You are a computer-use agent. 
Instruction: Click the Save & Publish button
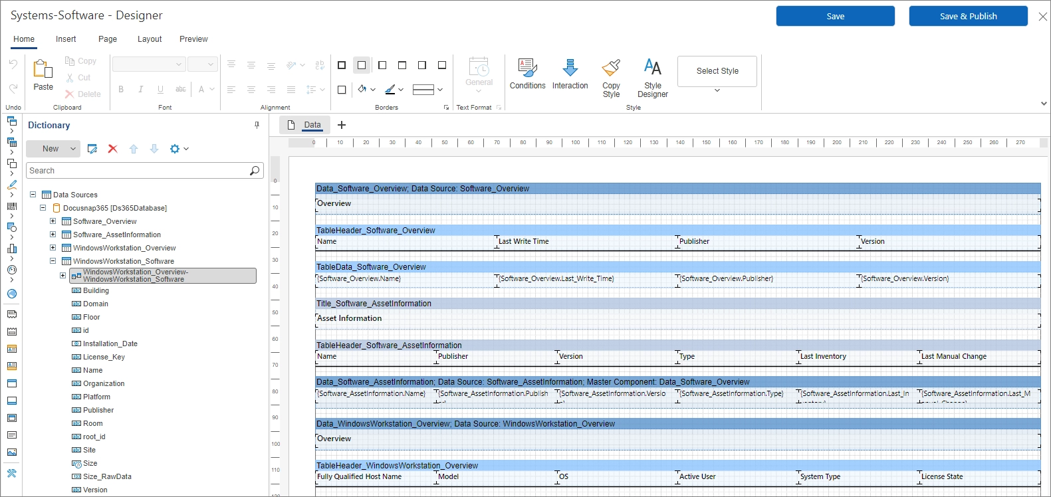coord(968,16)
